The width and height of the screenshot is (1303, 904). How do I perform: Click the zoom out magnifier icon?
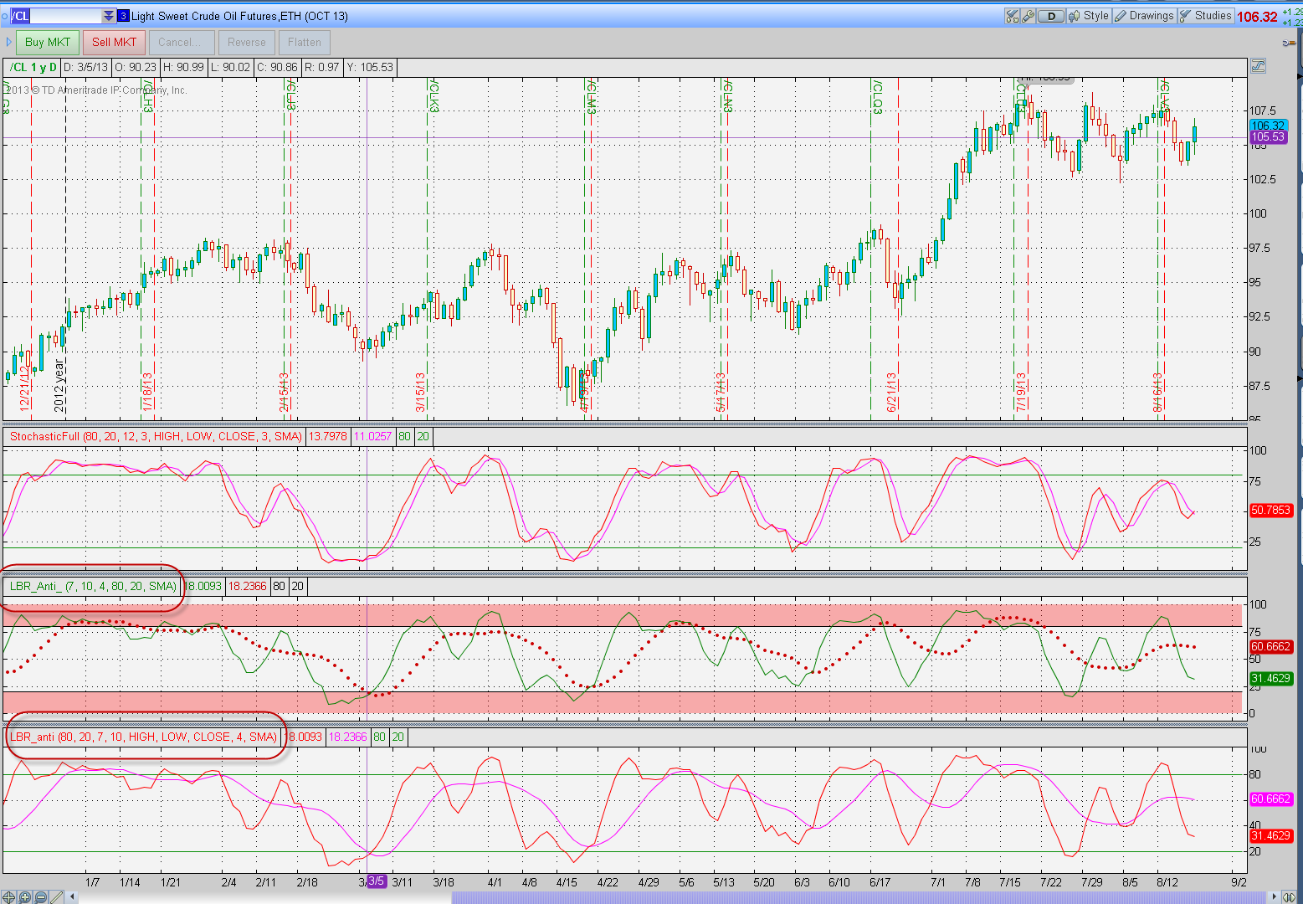coord(40,897)
